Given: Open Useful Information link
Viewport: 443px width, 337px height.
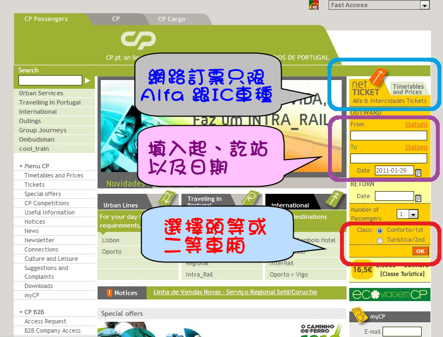Looking at the screenshot, I should click(50, 212).
